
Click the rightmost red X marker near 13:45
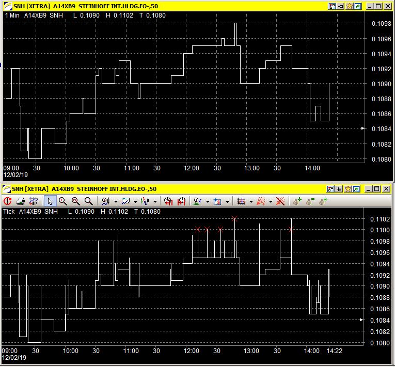[291, 229]
